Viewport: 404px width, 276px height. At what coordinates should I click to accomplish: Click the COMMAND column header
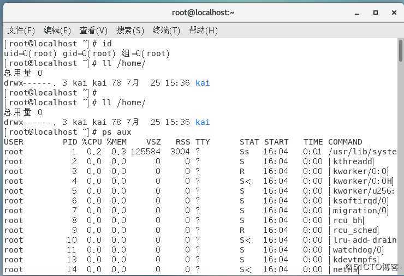point(345,142)
